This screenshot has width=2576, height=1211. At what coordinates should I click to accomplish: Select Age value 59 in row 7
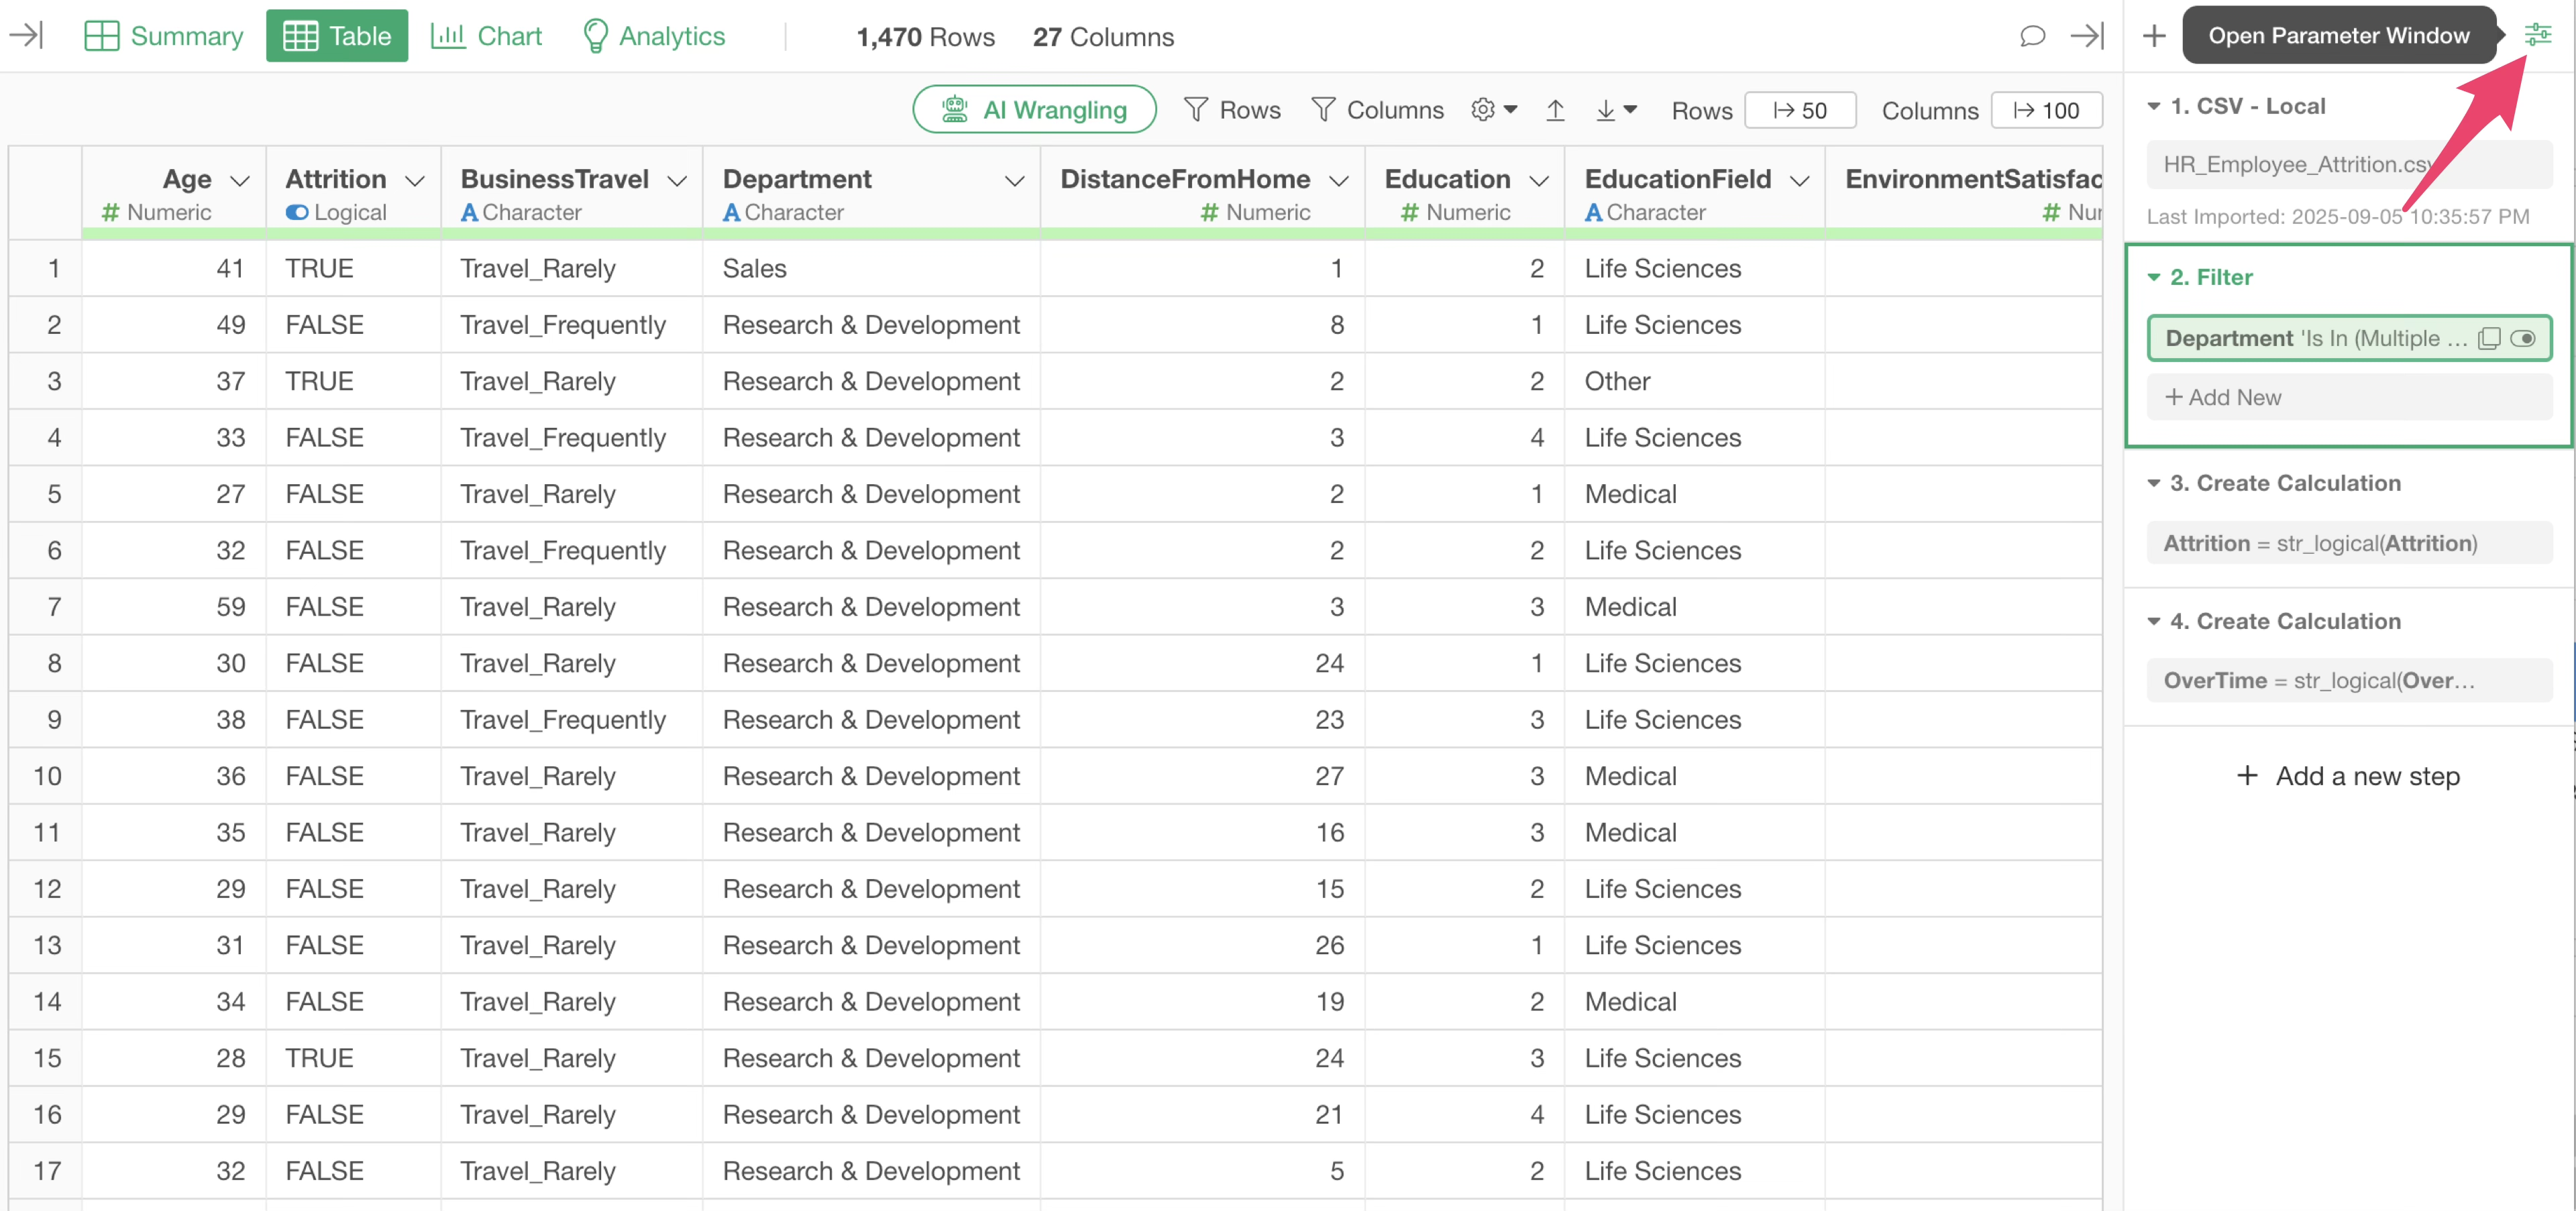174,608
